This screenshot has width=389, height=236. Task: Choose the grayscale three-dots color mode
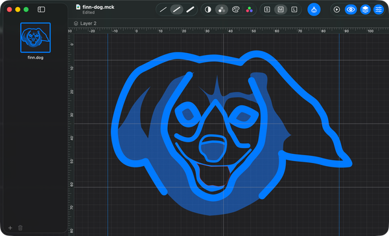coord(222,10)
